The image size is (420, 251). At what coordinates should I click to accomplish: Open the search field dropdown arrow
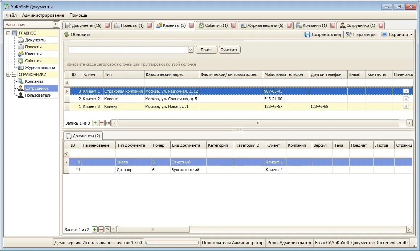click(191, 50)
